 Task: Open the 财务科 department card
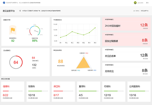[x=38, y=92]
